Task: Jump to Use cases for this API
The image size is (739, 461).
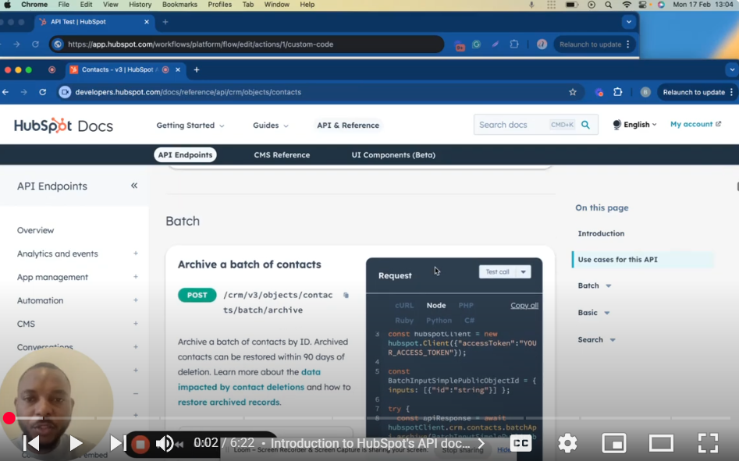Action: coord(617,260)
